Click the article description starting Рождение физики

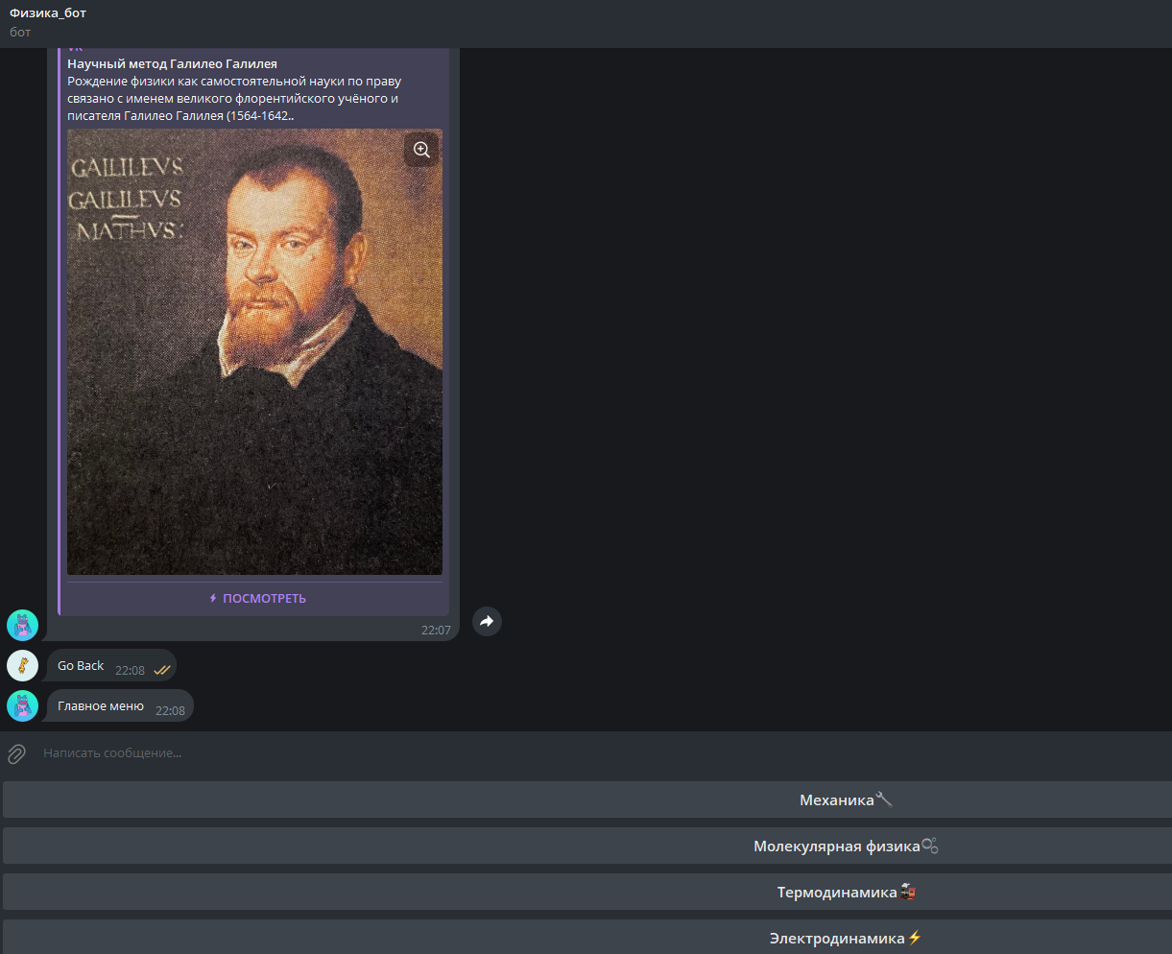click(x=234, y=98)
